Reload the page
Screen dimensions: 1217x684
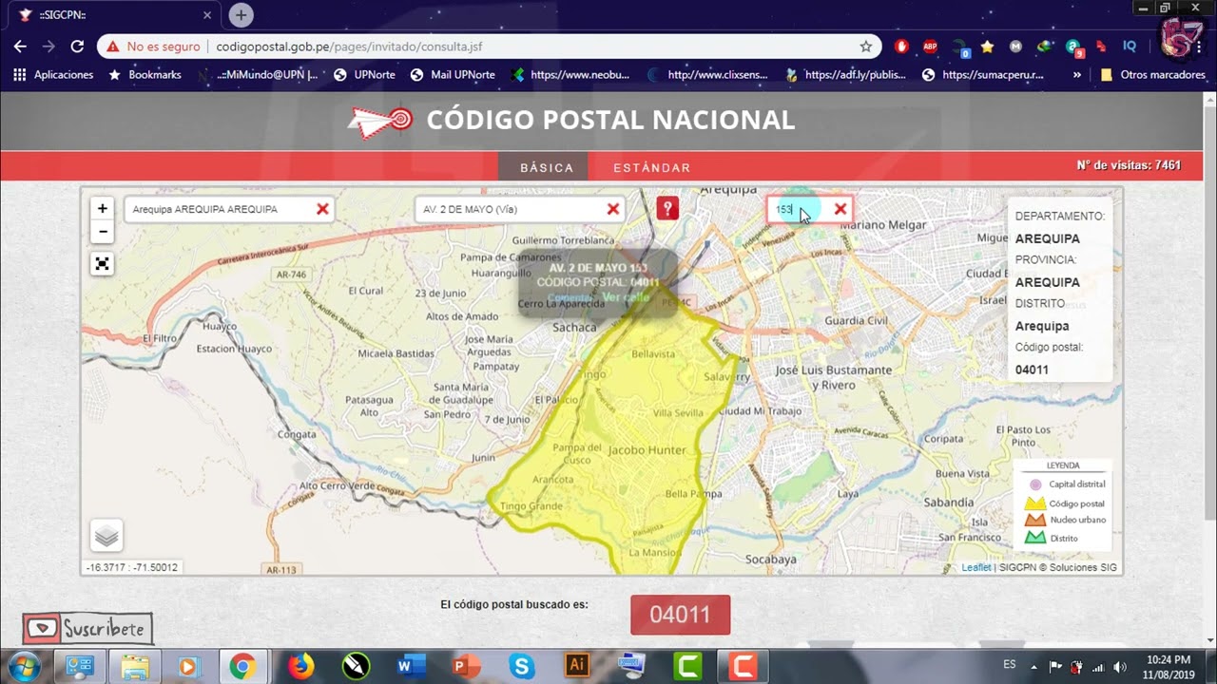[78, 46]
